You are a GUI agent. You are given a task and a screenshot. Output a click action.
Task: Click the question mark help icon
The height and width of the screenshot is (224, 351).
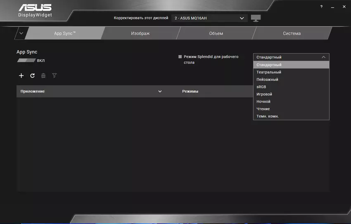(321, 7)
